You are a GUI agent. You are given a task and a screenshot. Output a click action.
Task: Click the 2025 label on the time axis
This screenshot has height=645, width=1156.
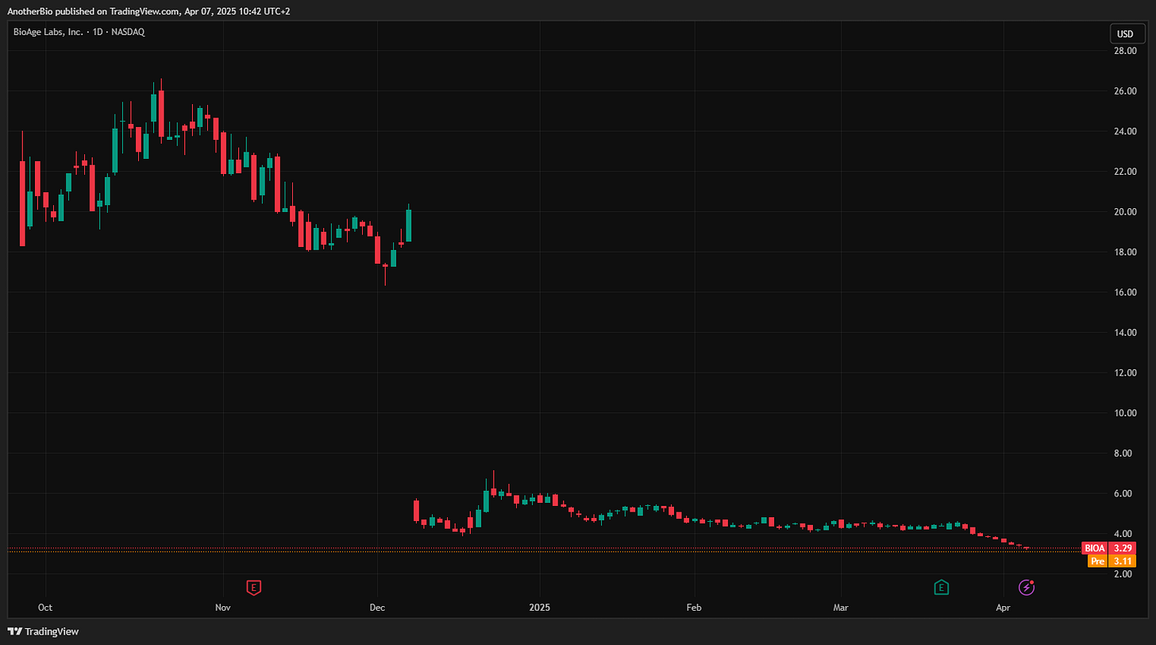pyautogui.click(x=540, y=608)
